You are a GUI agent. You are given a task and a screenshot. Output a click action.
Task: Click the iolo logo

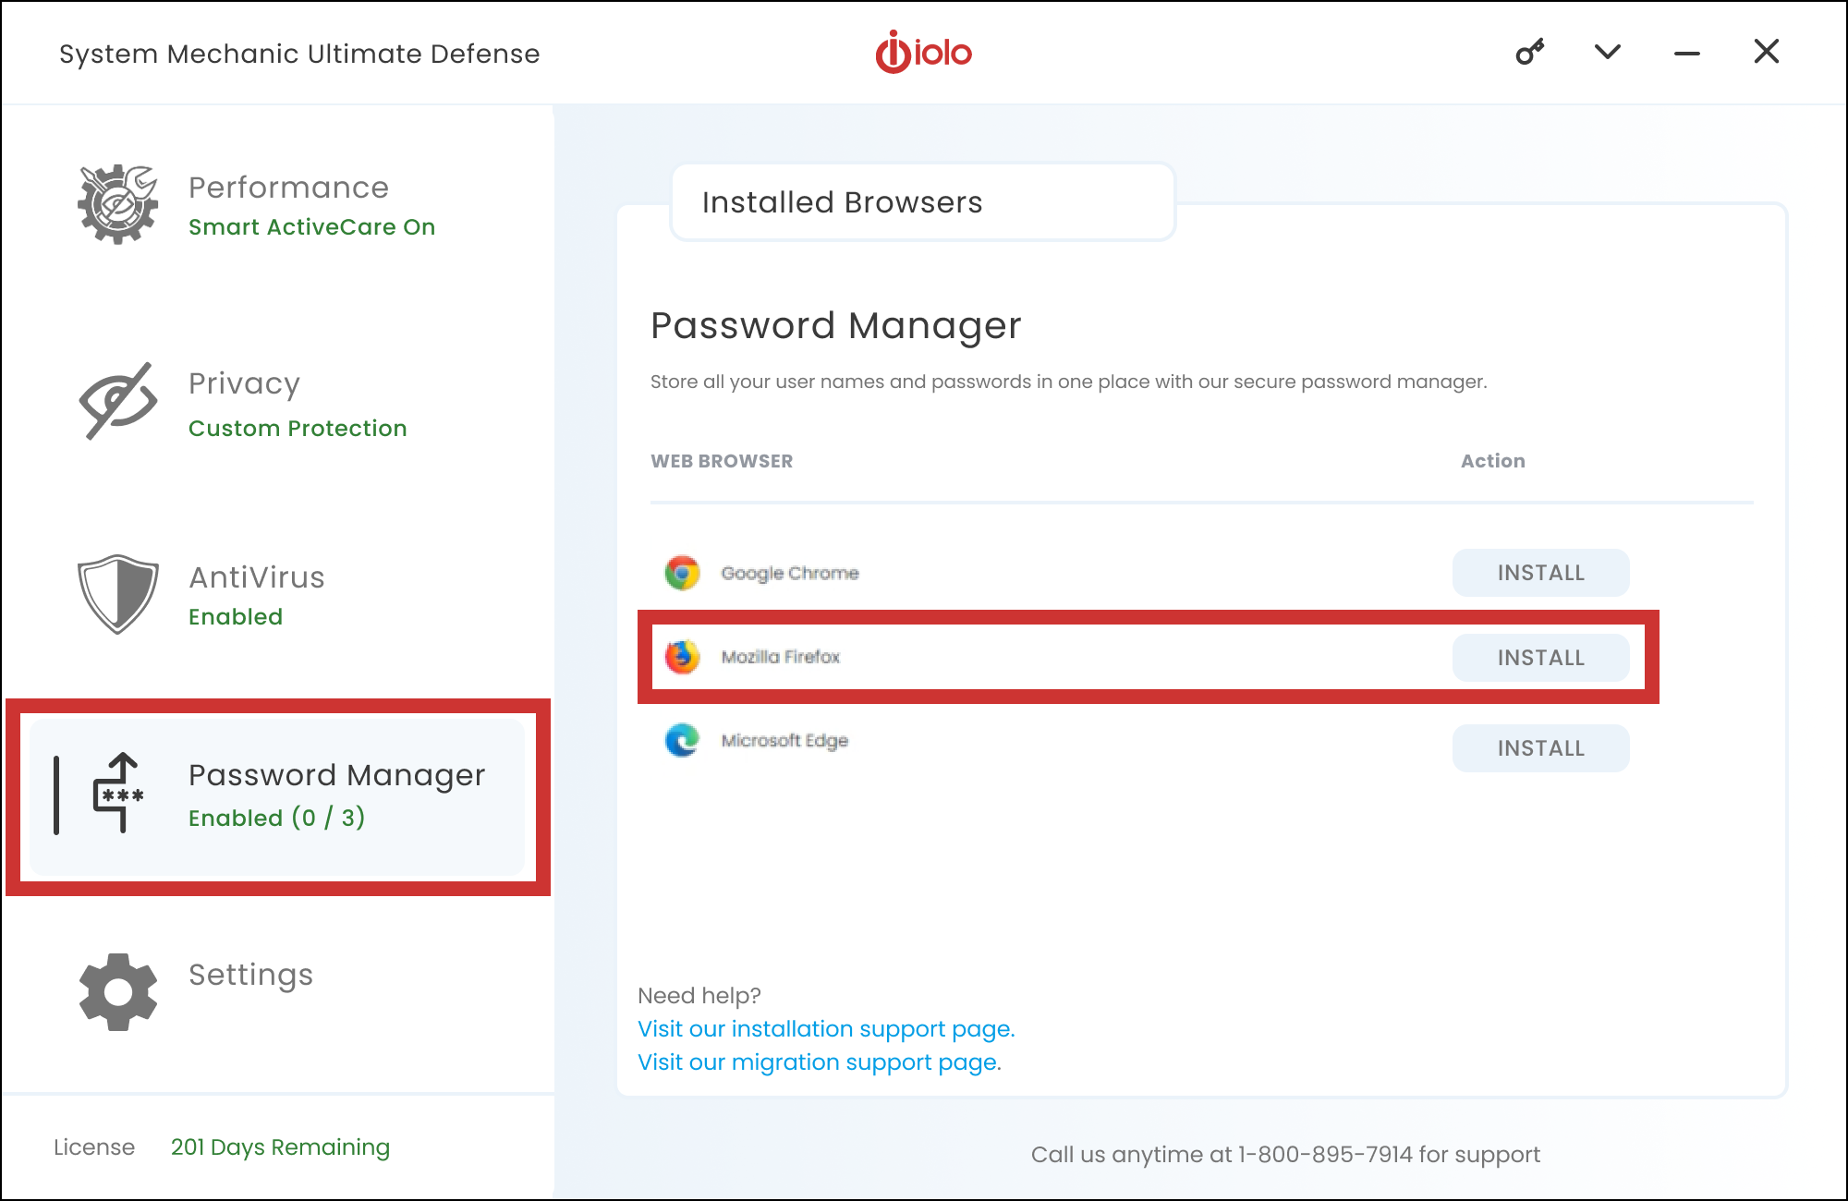pos(923,52)
